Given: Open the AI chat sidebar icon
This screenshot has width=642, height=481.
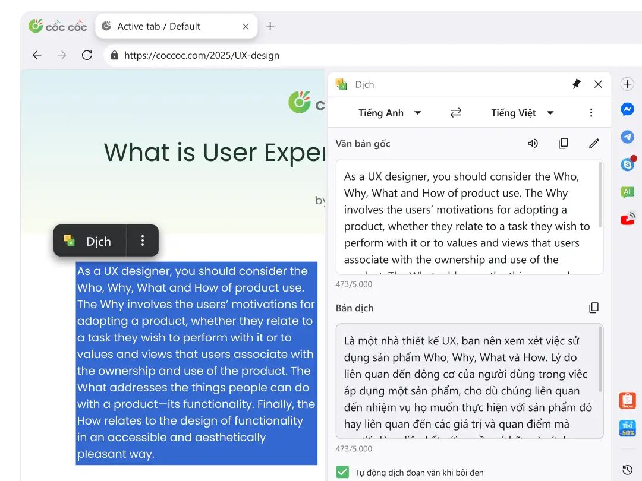Looking at the screenshot, I should pyautogui.click(x=627, y=192).
